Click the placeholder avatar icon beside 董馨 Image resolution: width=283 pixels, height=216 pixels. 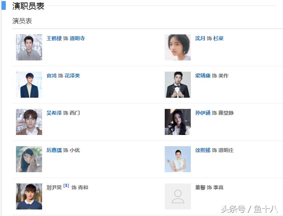(177, 196)
